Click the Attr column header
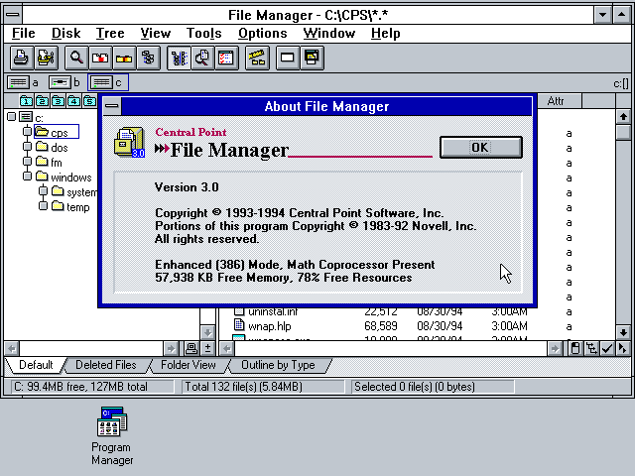This screenshot has height=476, width=635. tap(560, 101)
